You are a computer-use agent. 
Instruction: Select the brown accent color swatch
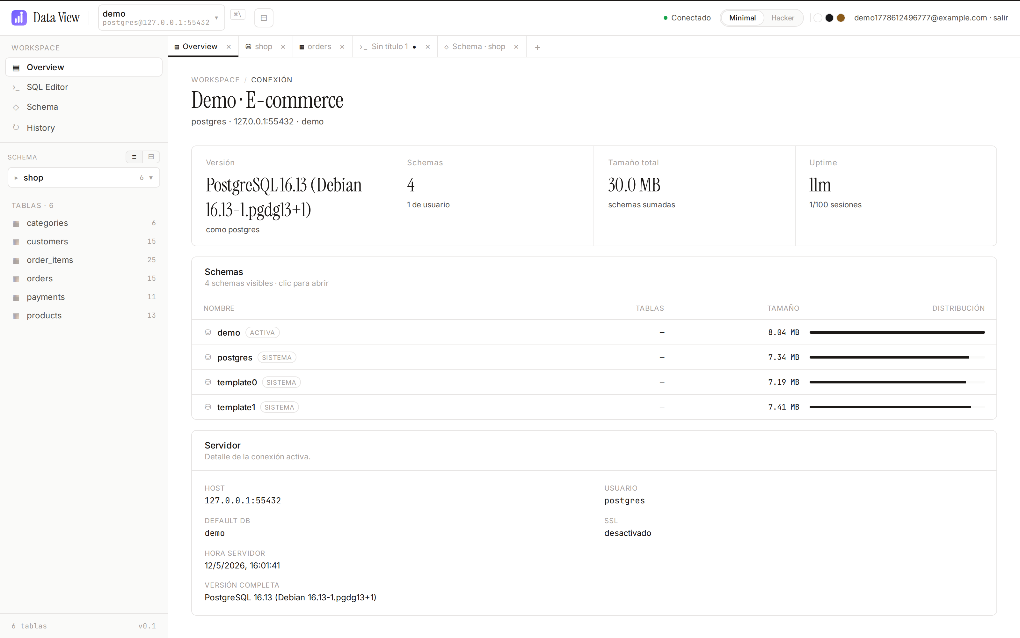coord(841,18)
